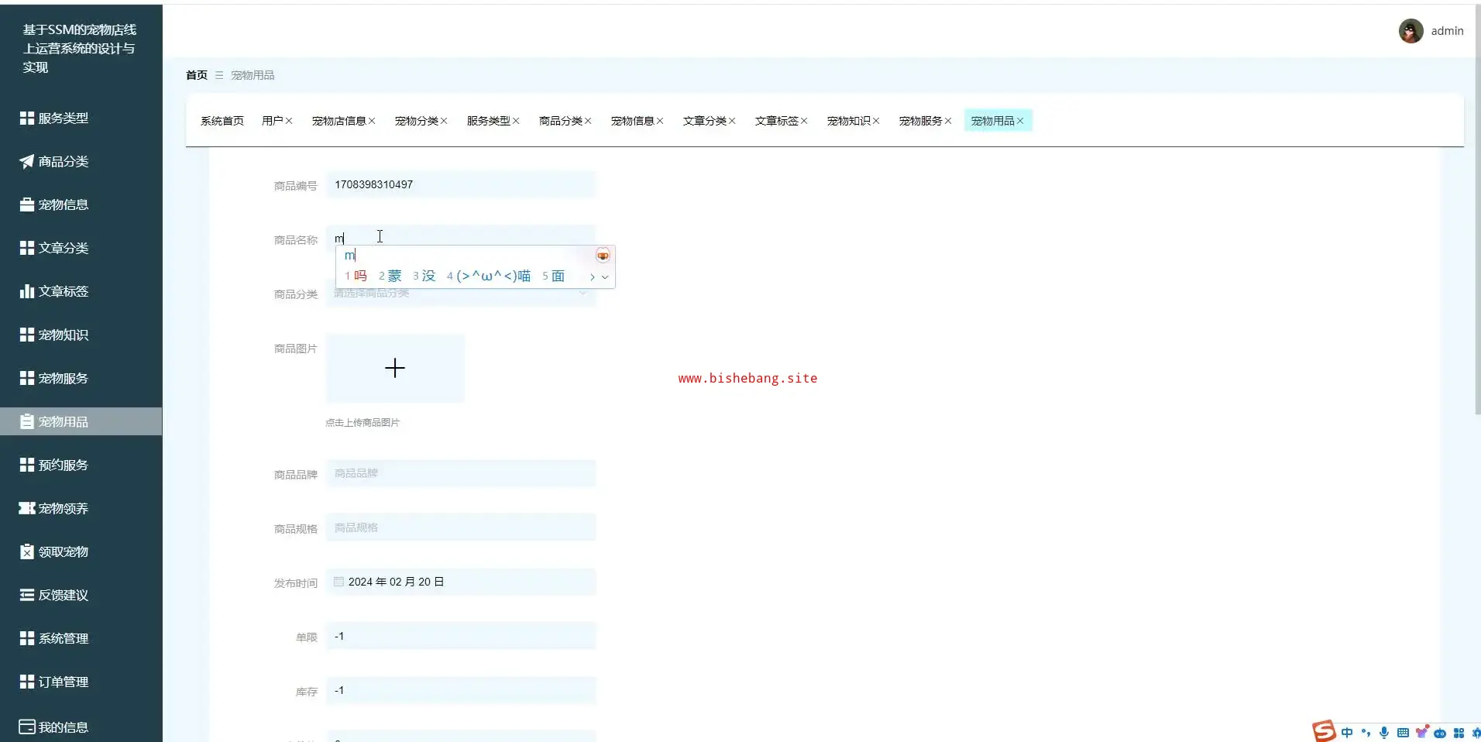The width and height of the screenshot is (1481, 742).
Task: Show next page of IME candidates
Action: [593, 277]
